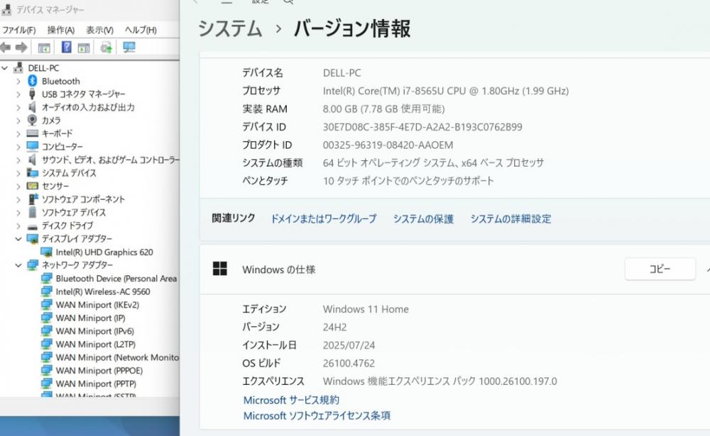Click the Intel(R) UHD Graphics 620 device icon
This screenshot has height=436, width=710.
click(x=46, y=252)
